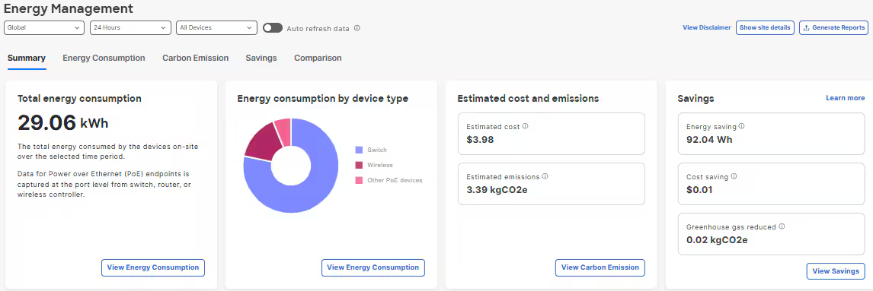
Task: Select the Summary tab
Action: coord(27,58)
